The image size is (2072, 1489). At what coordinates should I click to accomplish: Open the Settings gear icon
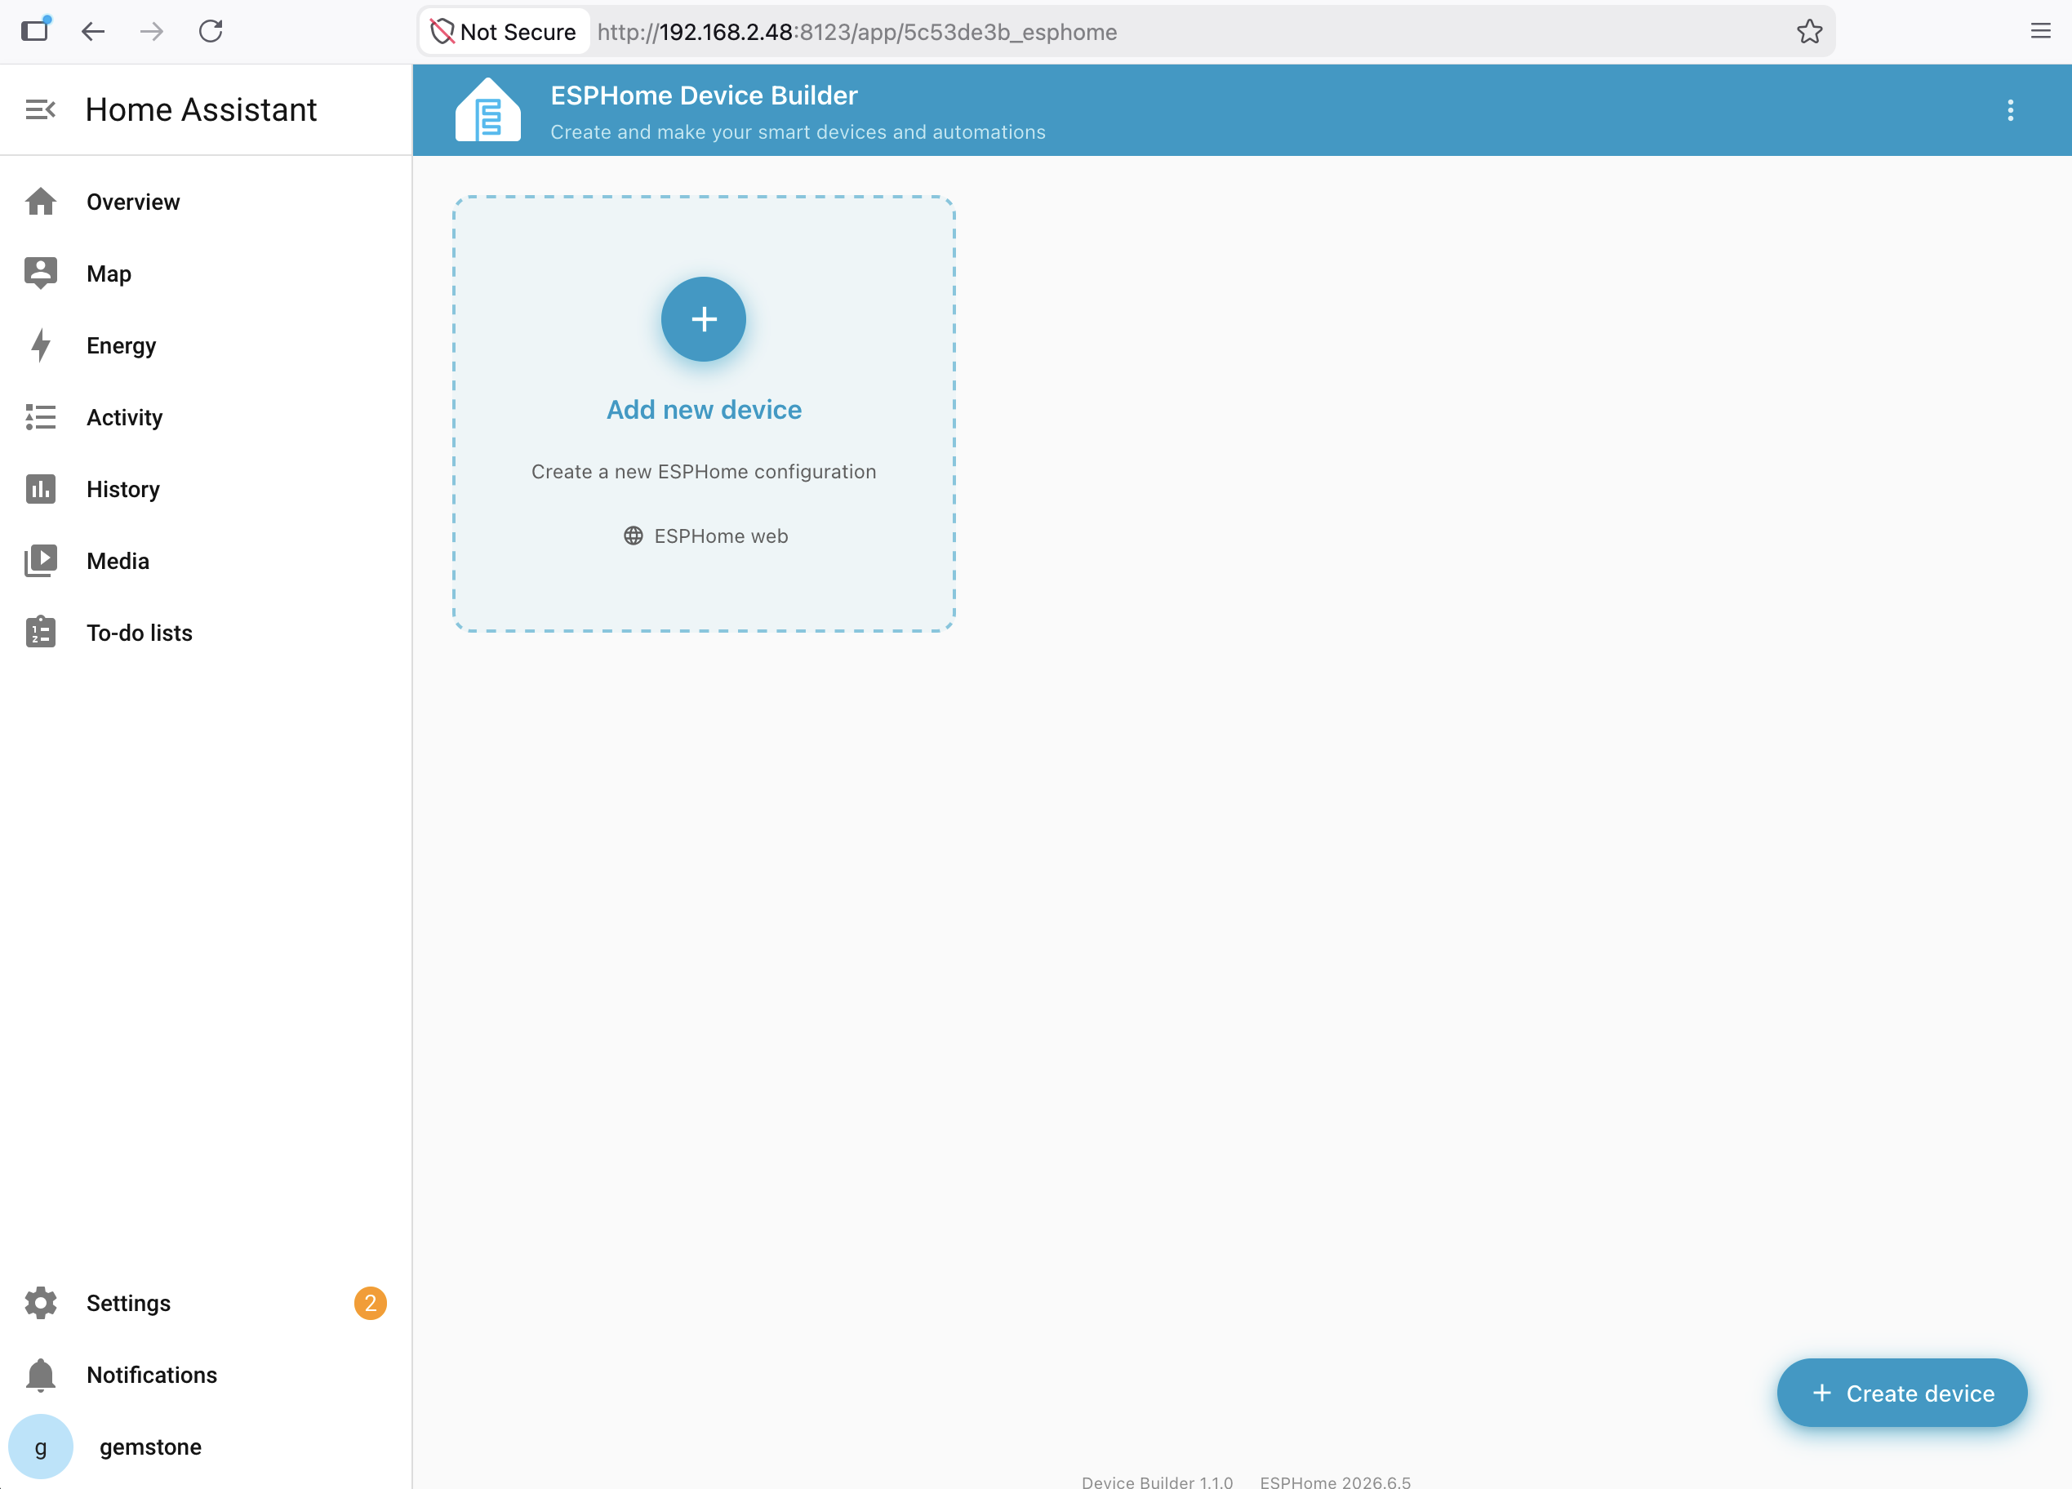40,1303
